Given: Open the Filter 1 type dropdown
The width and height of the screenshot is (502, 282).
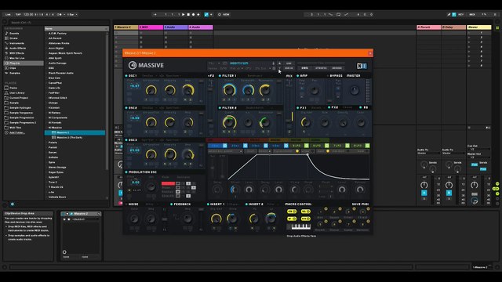Looking at the screenshot, I should [x=259, y=76].
